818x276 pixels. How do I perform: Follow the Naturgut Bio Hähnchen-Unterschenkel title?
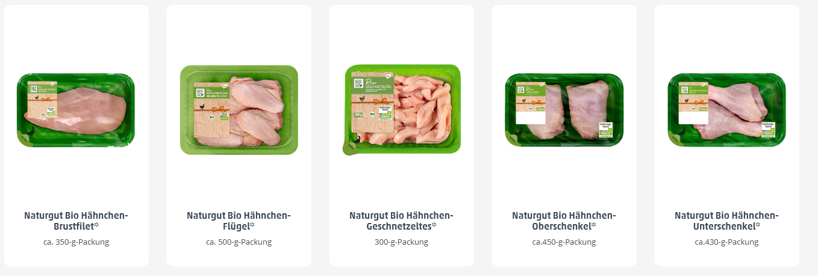coord(727,221)
